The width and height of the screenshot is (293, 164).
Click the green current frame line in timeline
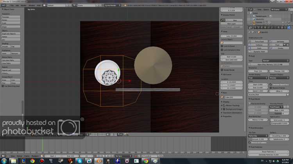tap(43, 145)
